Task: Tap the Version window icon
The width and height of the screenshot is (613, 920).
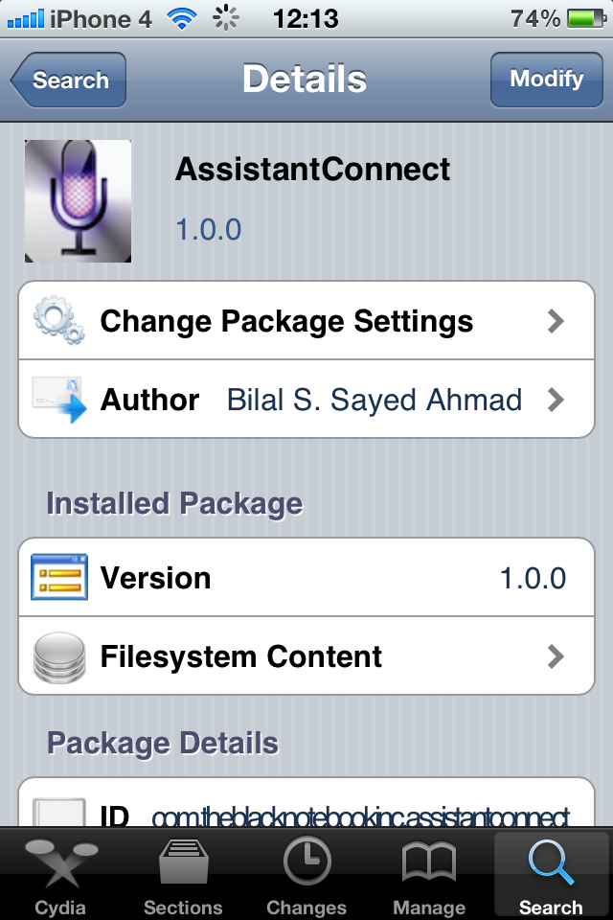Action: click(59, 578)
